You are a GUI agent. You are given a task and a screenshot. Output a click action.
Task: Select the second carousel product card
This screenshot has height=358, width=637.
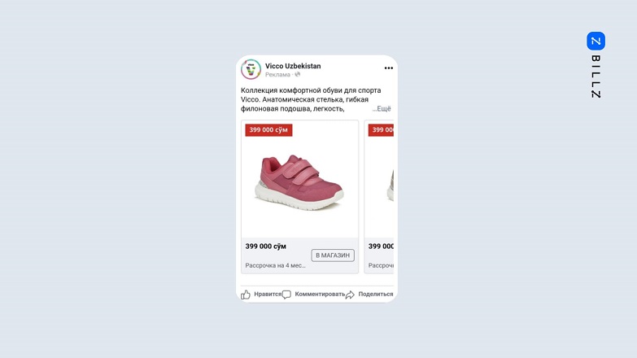[x=379, y=197]
